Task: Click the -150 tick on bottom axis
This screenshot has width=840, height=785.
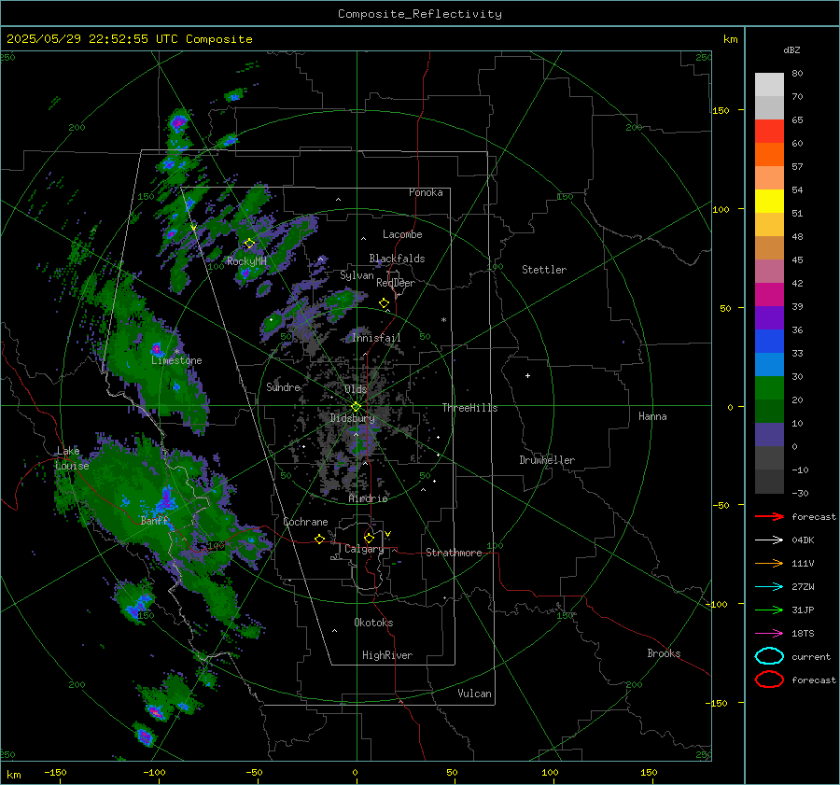Action: click(55, 772)
